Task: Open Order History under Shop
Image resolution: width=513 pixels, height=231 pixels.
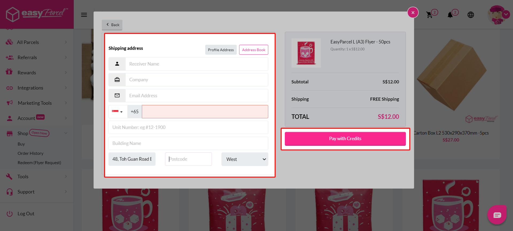Action: click(30, 153)
